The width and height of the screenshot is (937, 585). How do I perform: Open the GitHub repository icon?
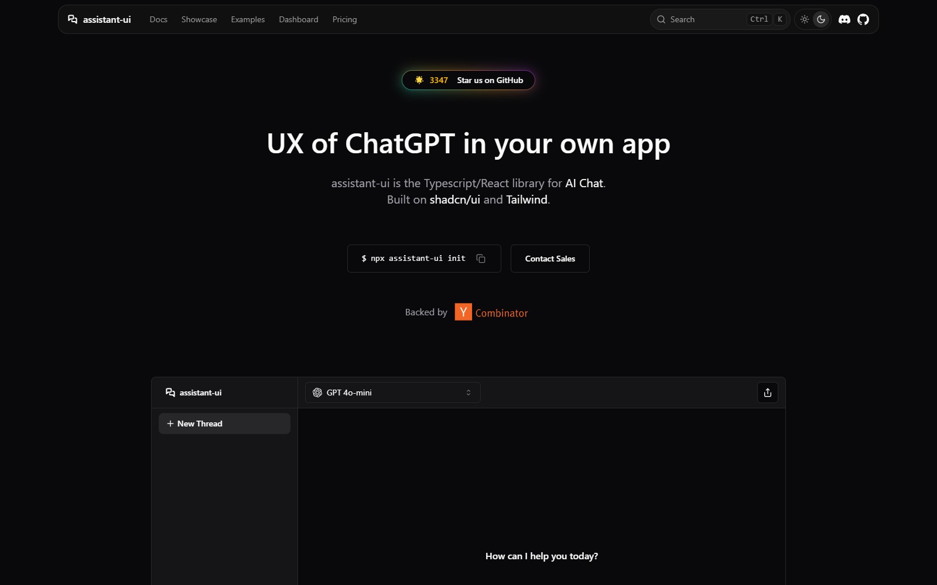point(863,19)
